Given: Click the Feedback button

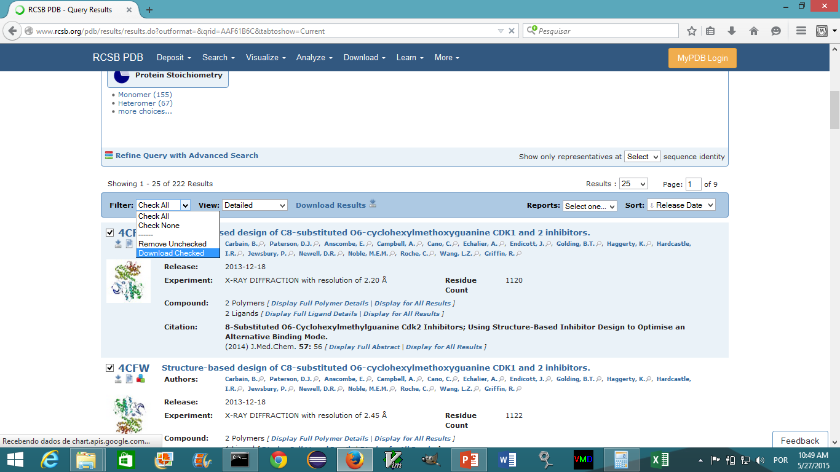Looking at the screenshot, I should click(x=800, y=441).
